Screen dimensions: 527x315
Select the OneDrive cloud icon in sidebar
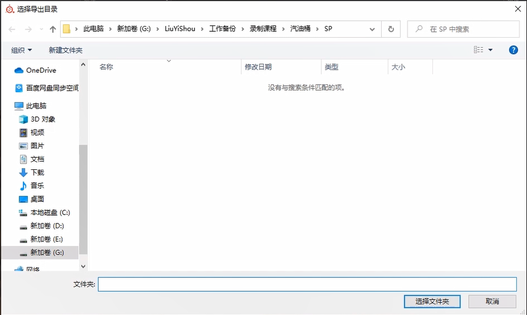point(19,70)
